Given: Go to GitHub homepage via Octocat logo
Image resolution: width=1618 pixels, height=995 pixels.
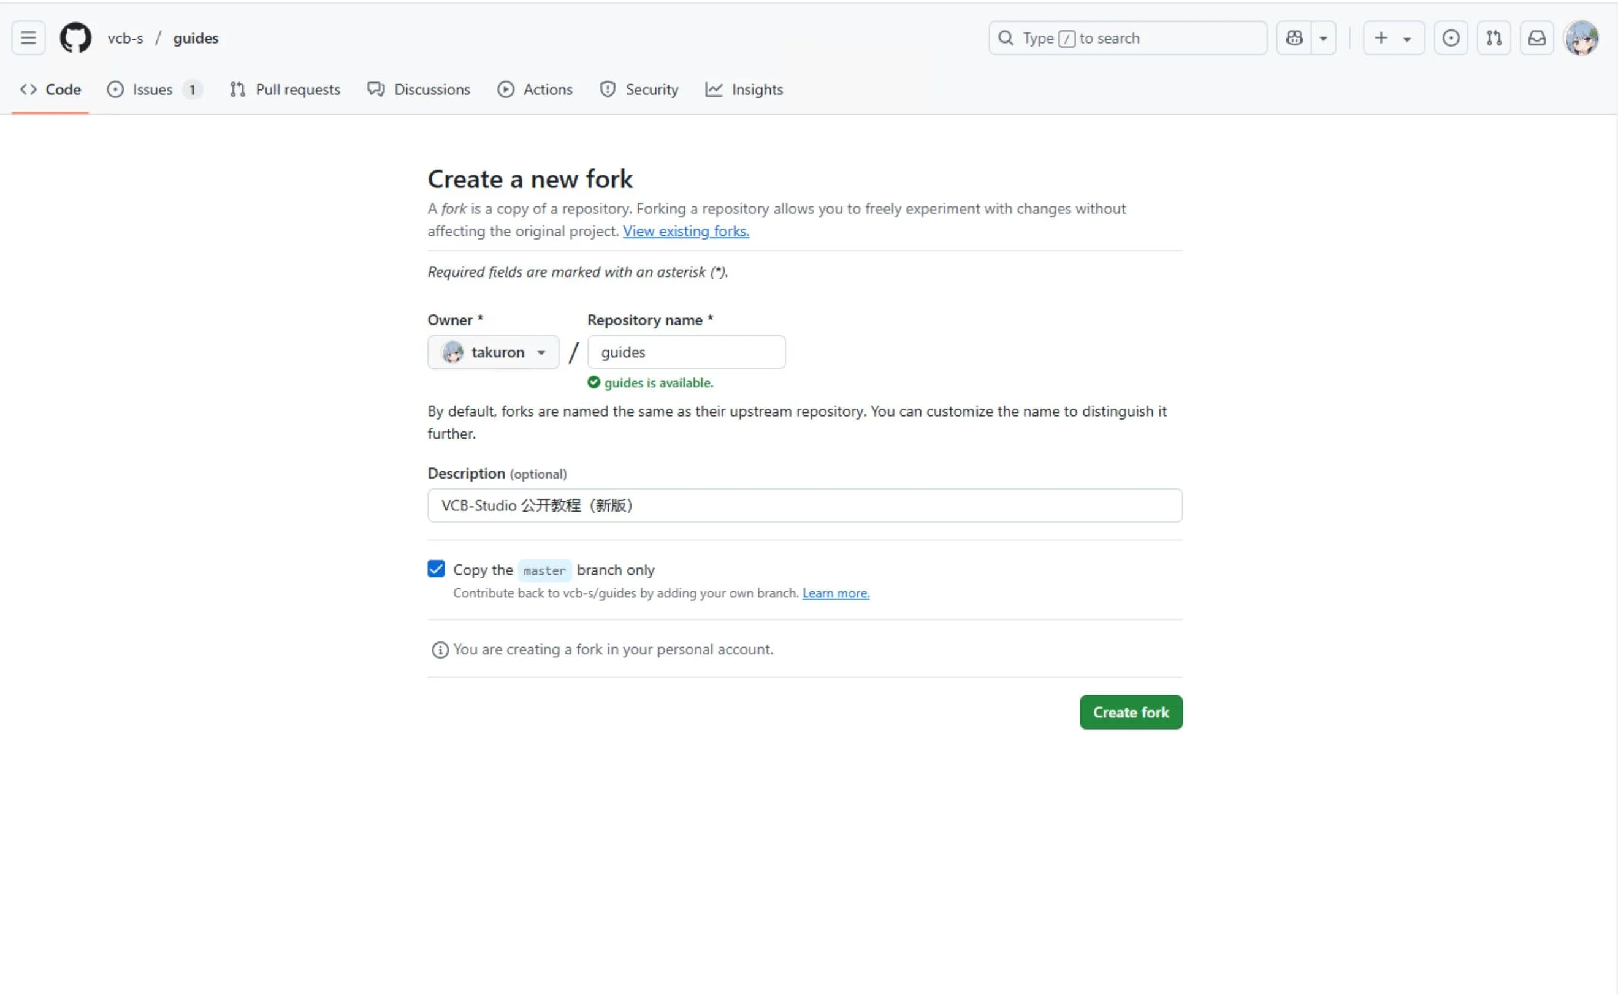Looking at the screenshot, I should pos(76,38).
